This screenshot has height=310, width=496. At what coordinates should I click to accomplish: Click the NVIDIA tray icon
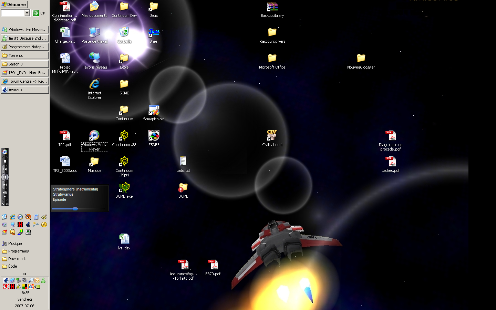[37, 287]
